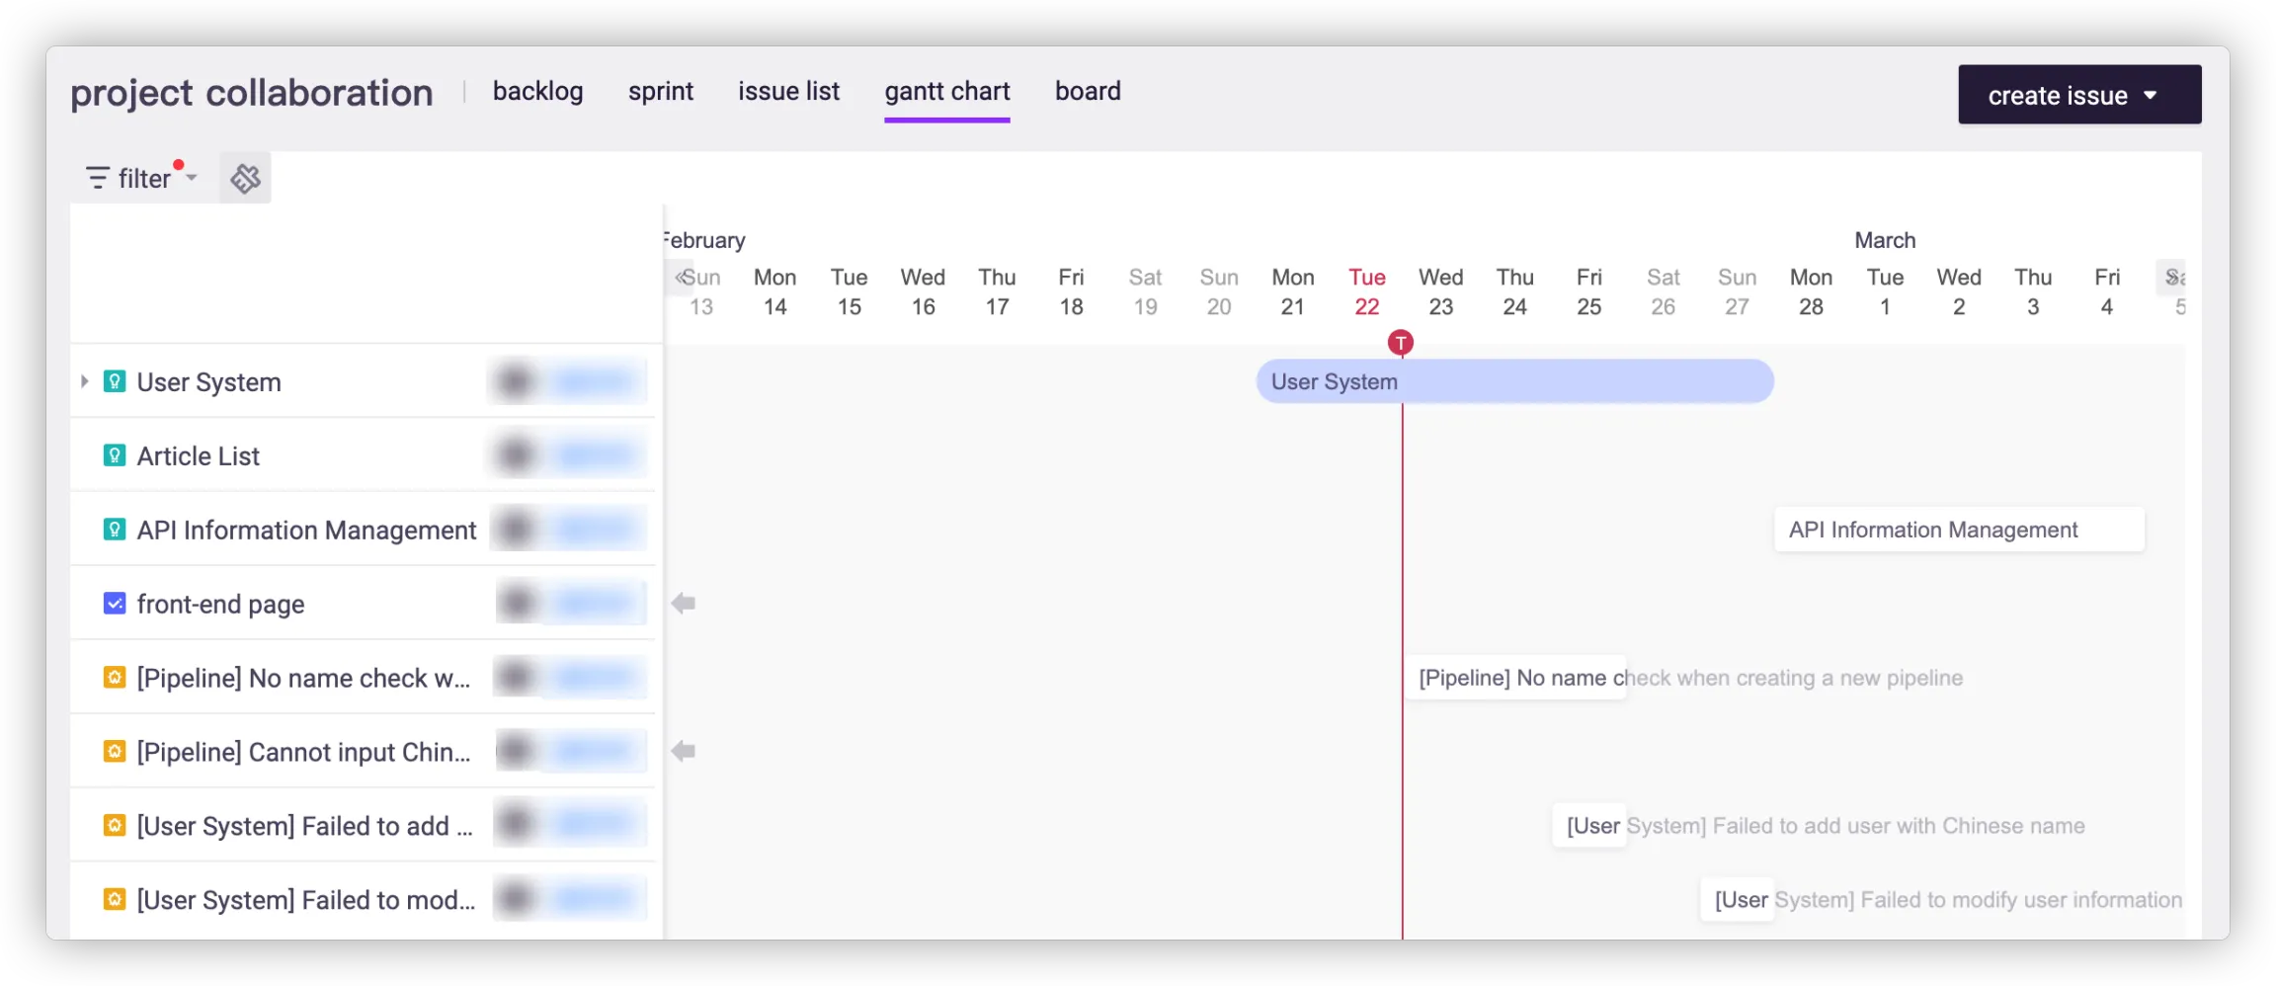Switch to the board tab
The height and width of the screenshot is (986, 2276).
point(1088,91)
